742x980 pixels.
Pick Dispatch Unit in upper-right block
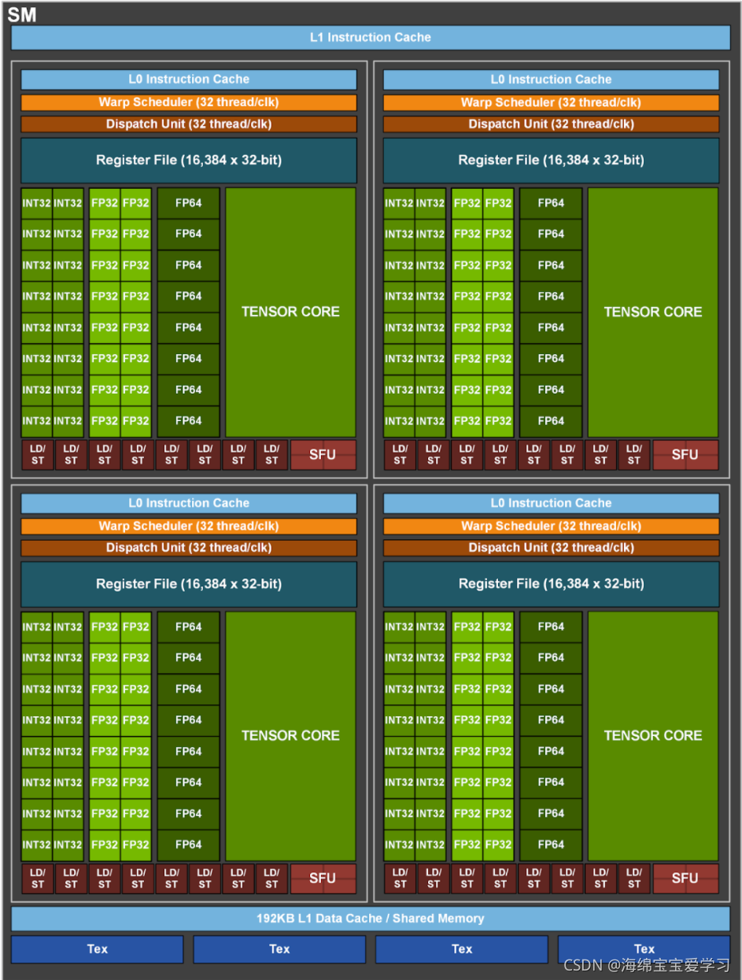click(551, 124)
